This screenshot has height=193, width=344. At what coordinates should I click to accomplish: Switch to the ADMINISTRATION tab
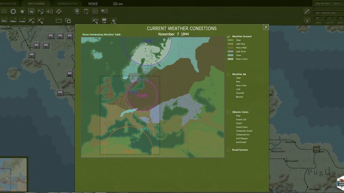point(67,4)
